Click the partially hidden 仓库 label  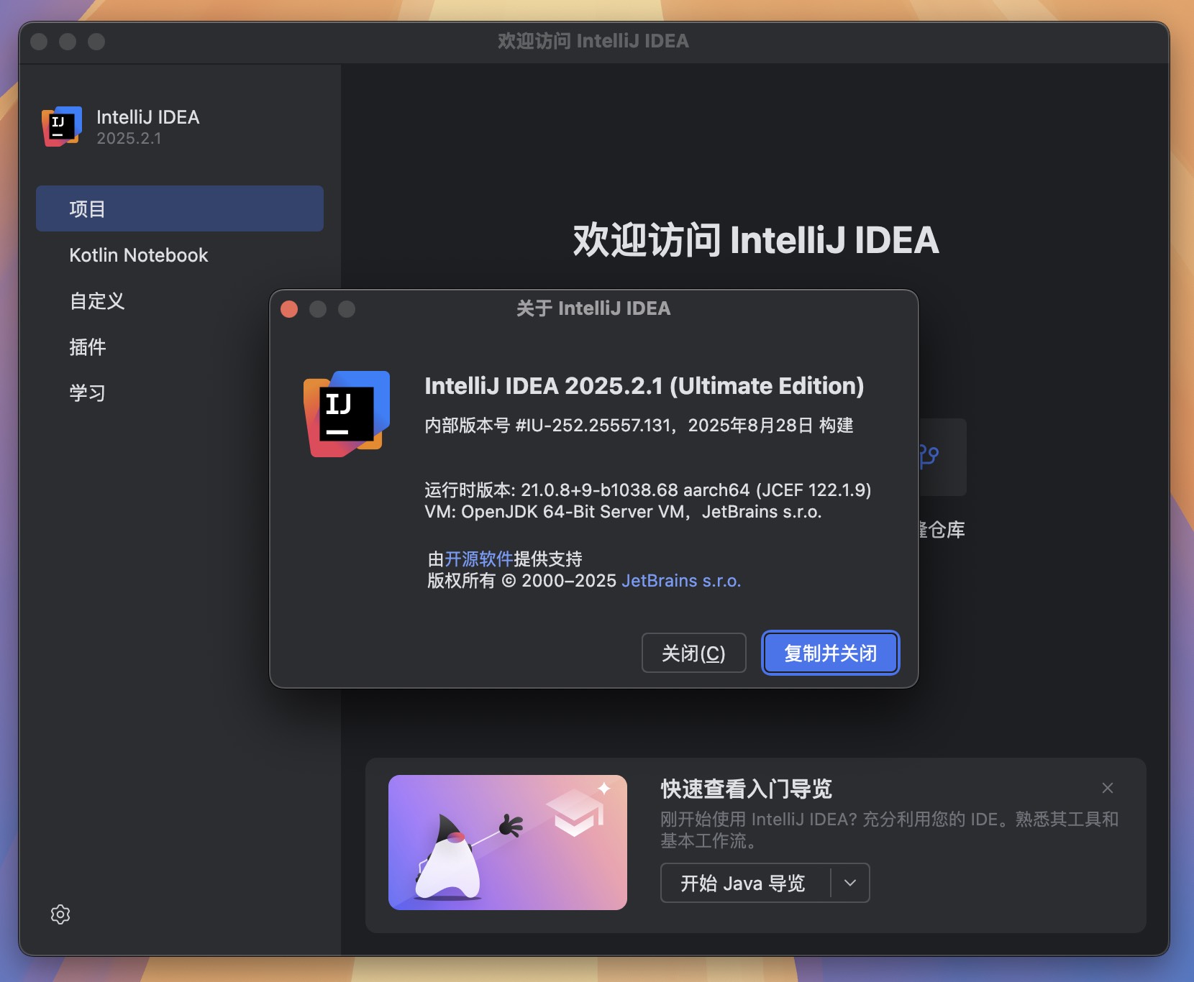[x=942, y=531]
